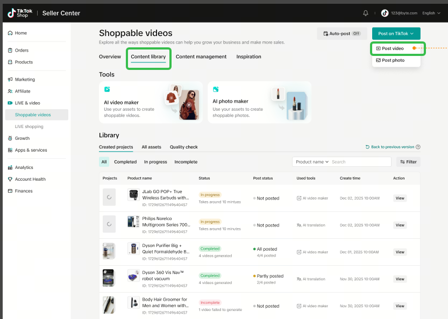Open Filter options for the library
The height and width of the screenshot is (319, 448).
408,162
